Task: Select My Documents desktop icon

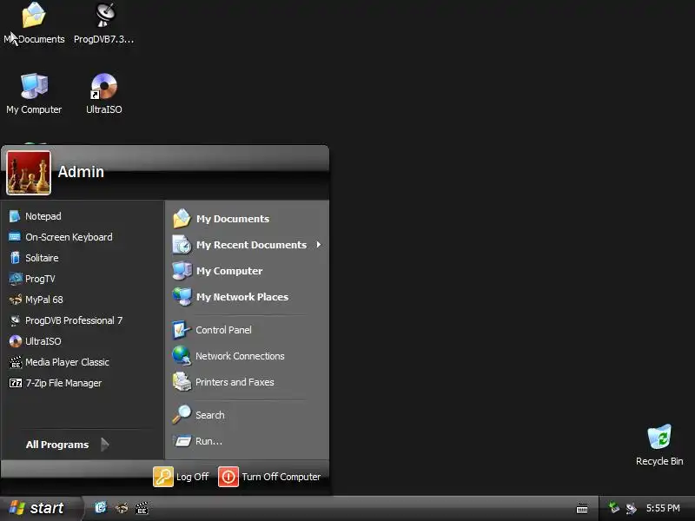Action: click(x=34, y=24)
